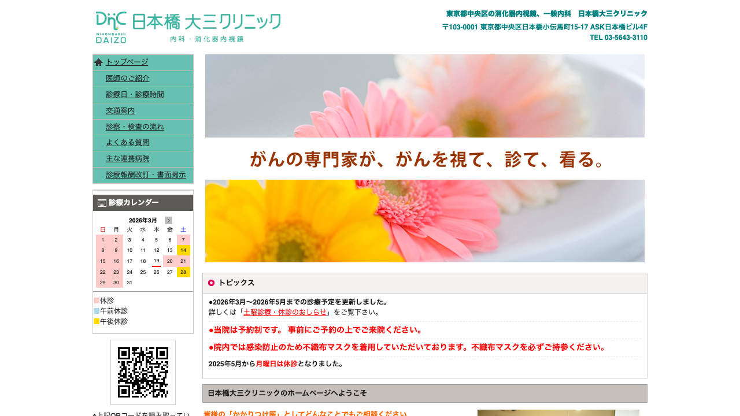Open 医師のご紹介 page

point(128,78)
